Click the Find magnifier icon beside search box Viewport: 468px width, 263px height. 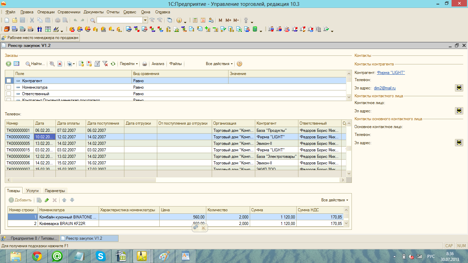coord(93,20)
